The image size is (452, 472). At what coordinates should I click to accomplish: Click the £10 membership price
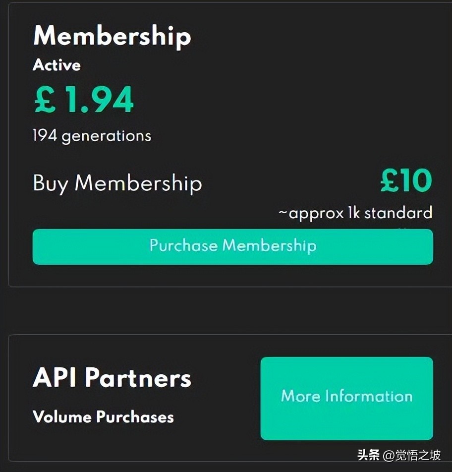click(x=406, y=181)
